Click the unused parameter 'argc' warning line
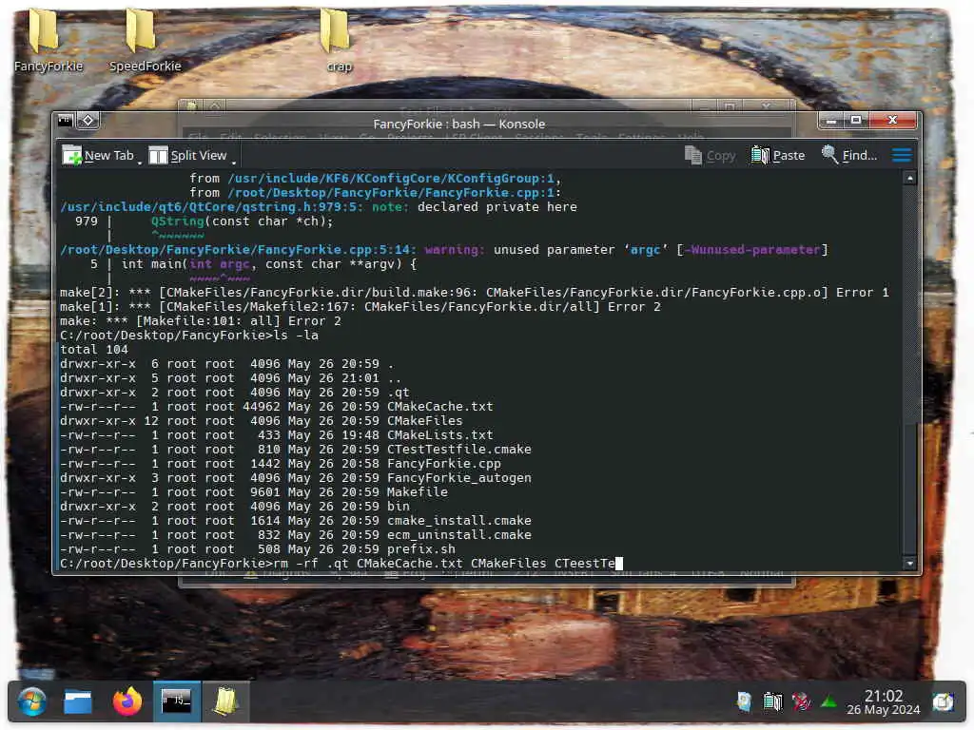The width and height of the screenshot is (974, 730). coord(444,250)
